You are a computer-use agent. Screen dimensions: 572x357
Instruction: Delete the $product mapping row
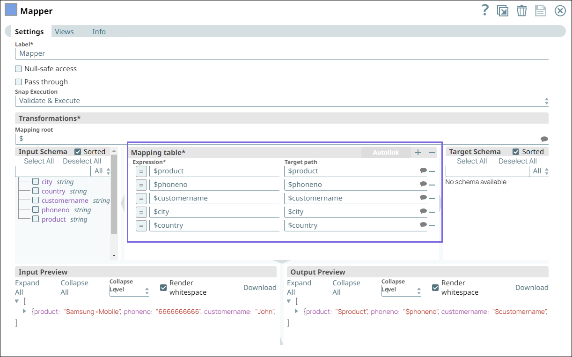tap(432, 171)
